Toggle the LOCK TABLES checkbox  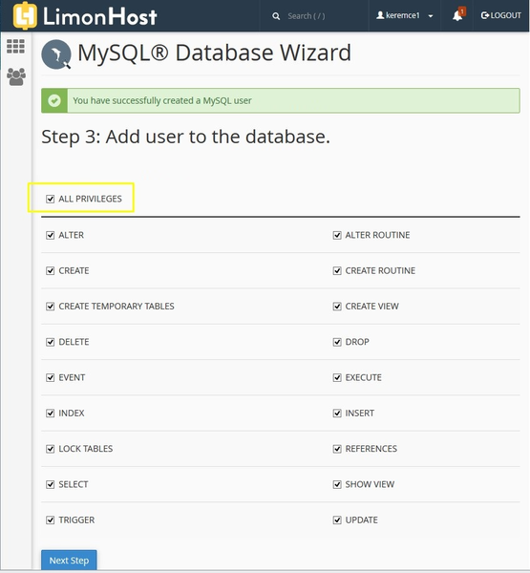[x=50, y=449]
